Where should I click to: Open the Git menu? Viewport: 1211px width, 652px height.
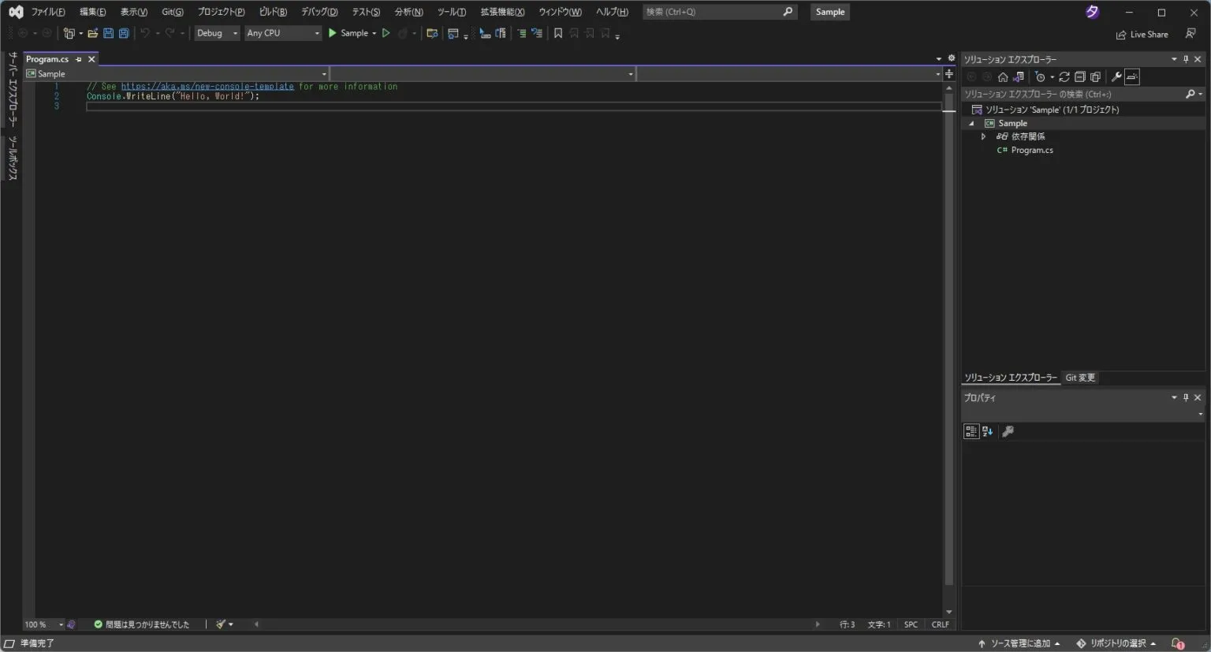click(172, 11)
